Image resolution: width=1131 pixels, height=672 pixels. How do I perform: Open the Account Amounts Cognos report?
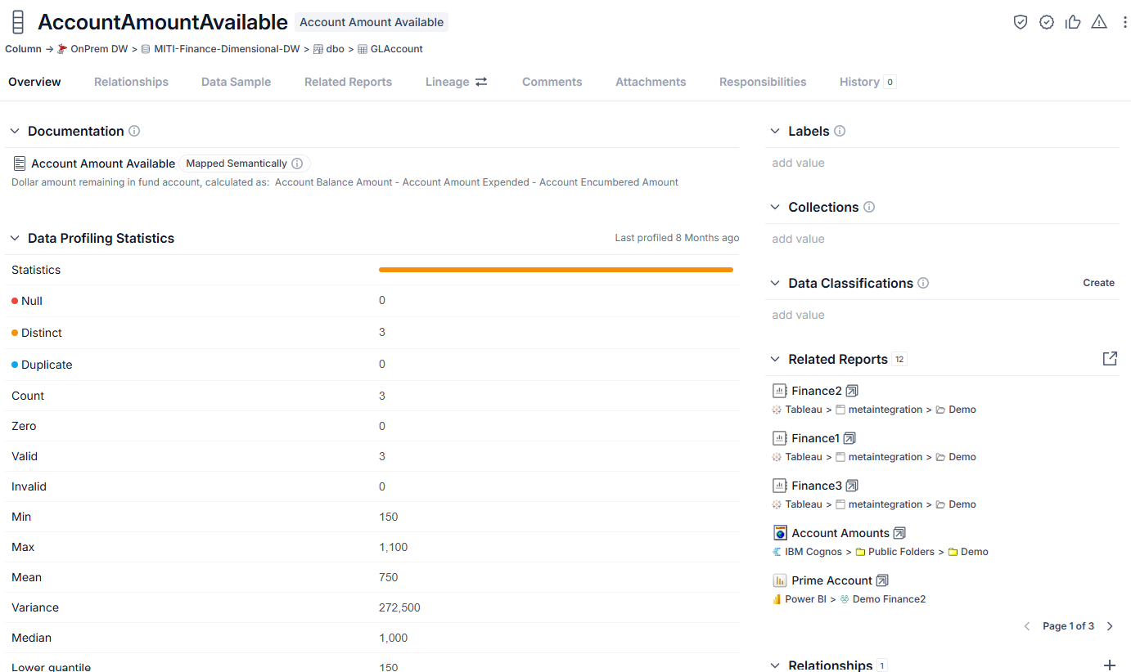[x=840, y=533]
